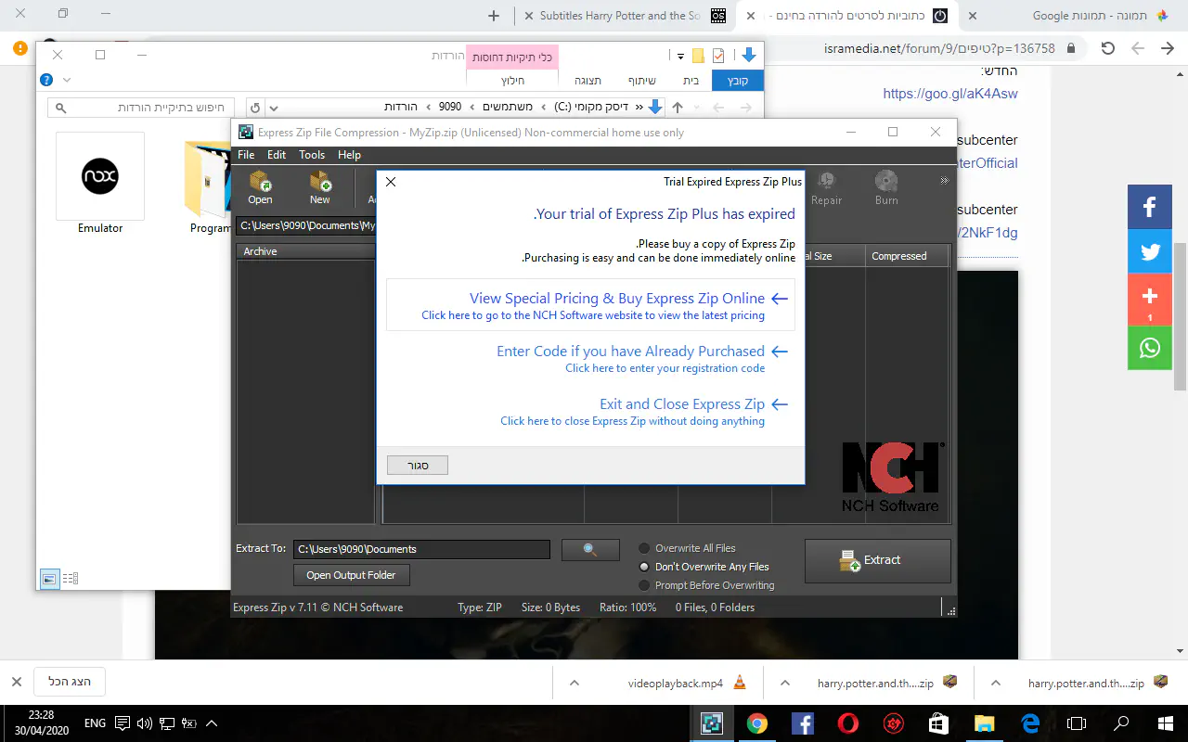Click the Extract button
This screenshot has width=1188, height=742.
point(877,560)
